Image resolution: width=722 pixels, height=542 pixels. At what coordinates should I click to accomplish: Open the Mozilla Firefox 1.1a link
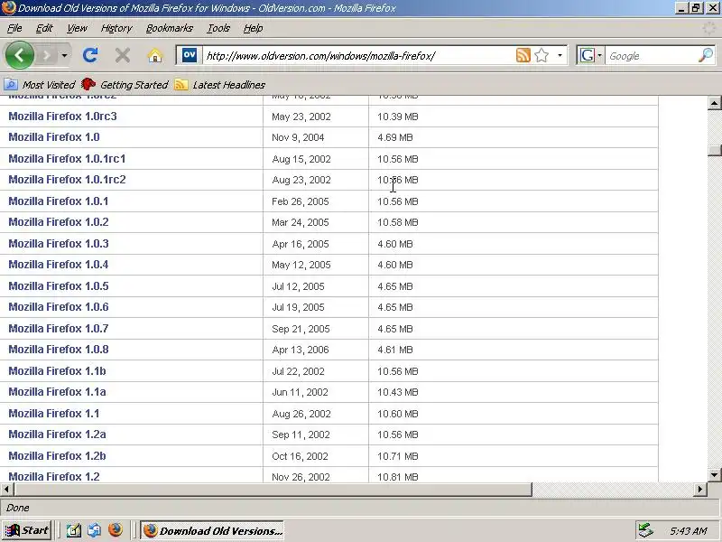(x=57, y=391)
